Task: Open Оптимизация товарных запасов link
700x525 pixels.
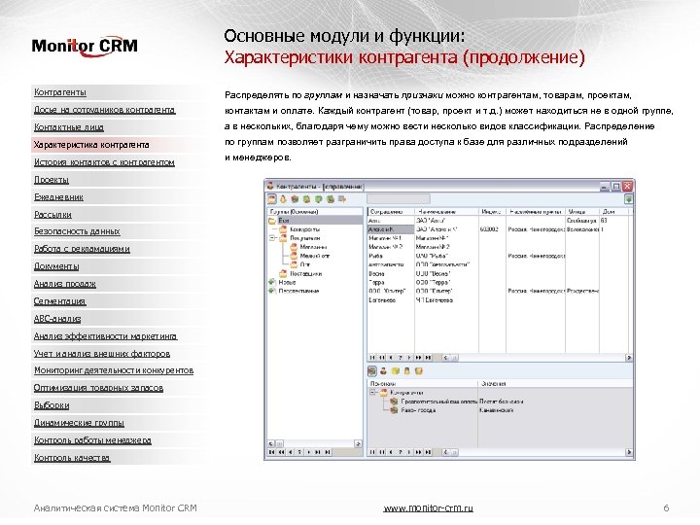Action: [98, 388]
